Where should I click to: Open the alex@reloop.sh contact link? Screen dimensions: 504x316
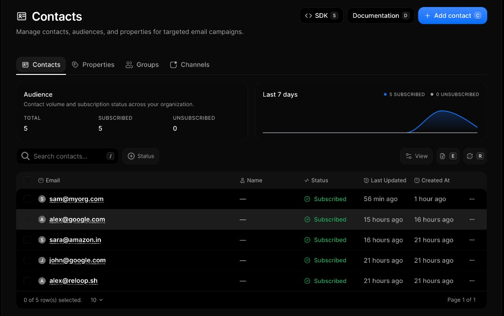pos(73,281)
